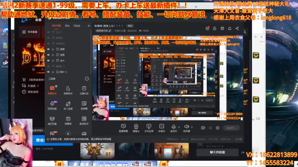The width and height of the screenshot is (298, 167).
Task: Hide the 图片 3 image layer
Action: (48, 72)
